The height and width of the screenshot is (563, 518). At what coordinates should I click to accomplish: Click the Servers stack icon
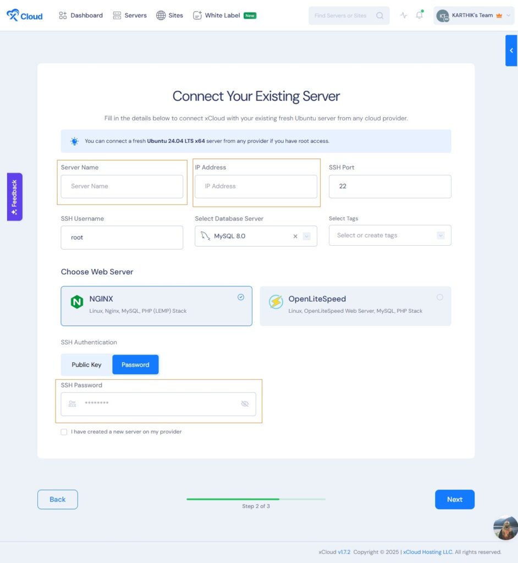117,15
